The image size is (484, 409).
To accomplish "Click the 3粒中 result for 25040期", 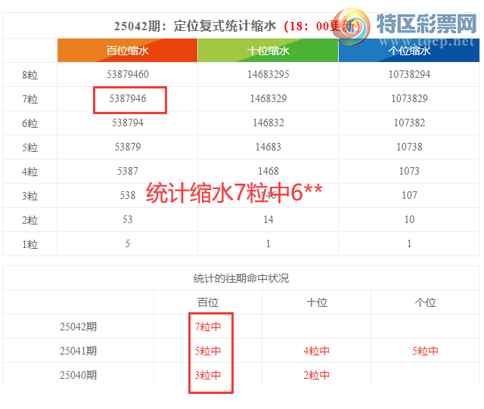I will [x=208, y=374].
